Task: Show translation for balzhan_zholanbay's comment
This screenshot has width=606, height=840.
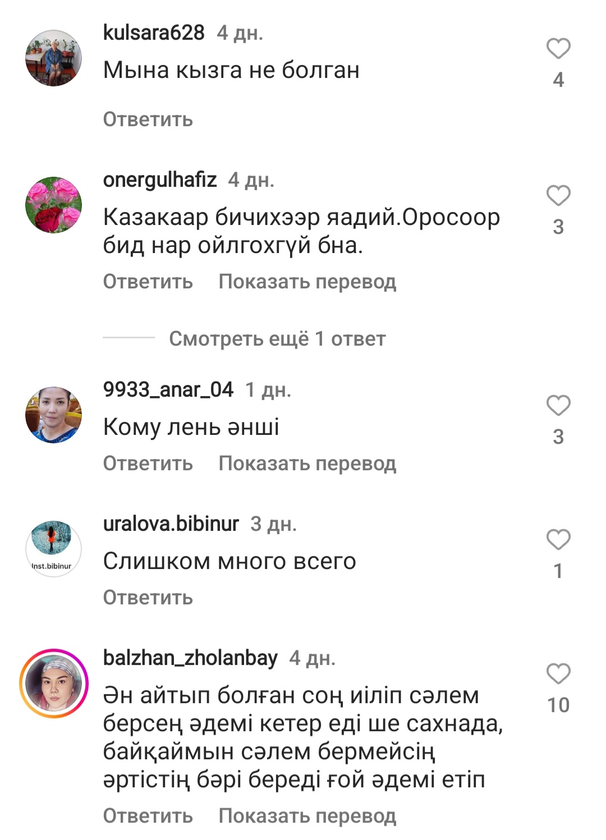Action: click(307, 816)
